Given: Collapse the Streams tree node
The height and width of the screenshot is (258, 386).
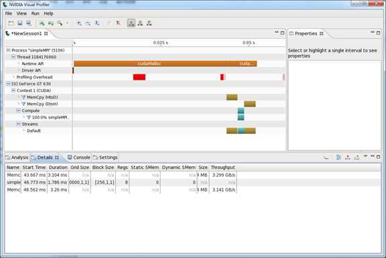Looking at the screenshot, I should (19, 124).
